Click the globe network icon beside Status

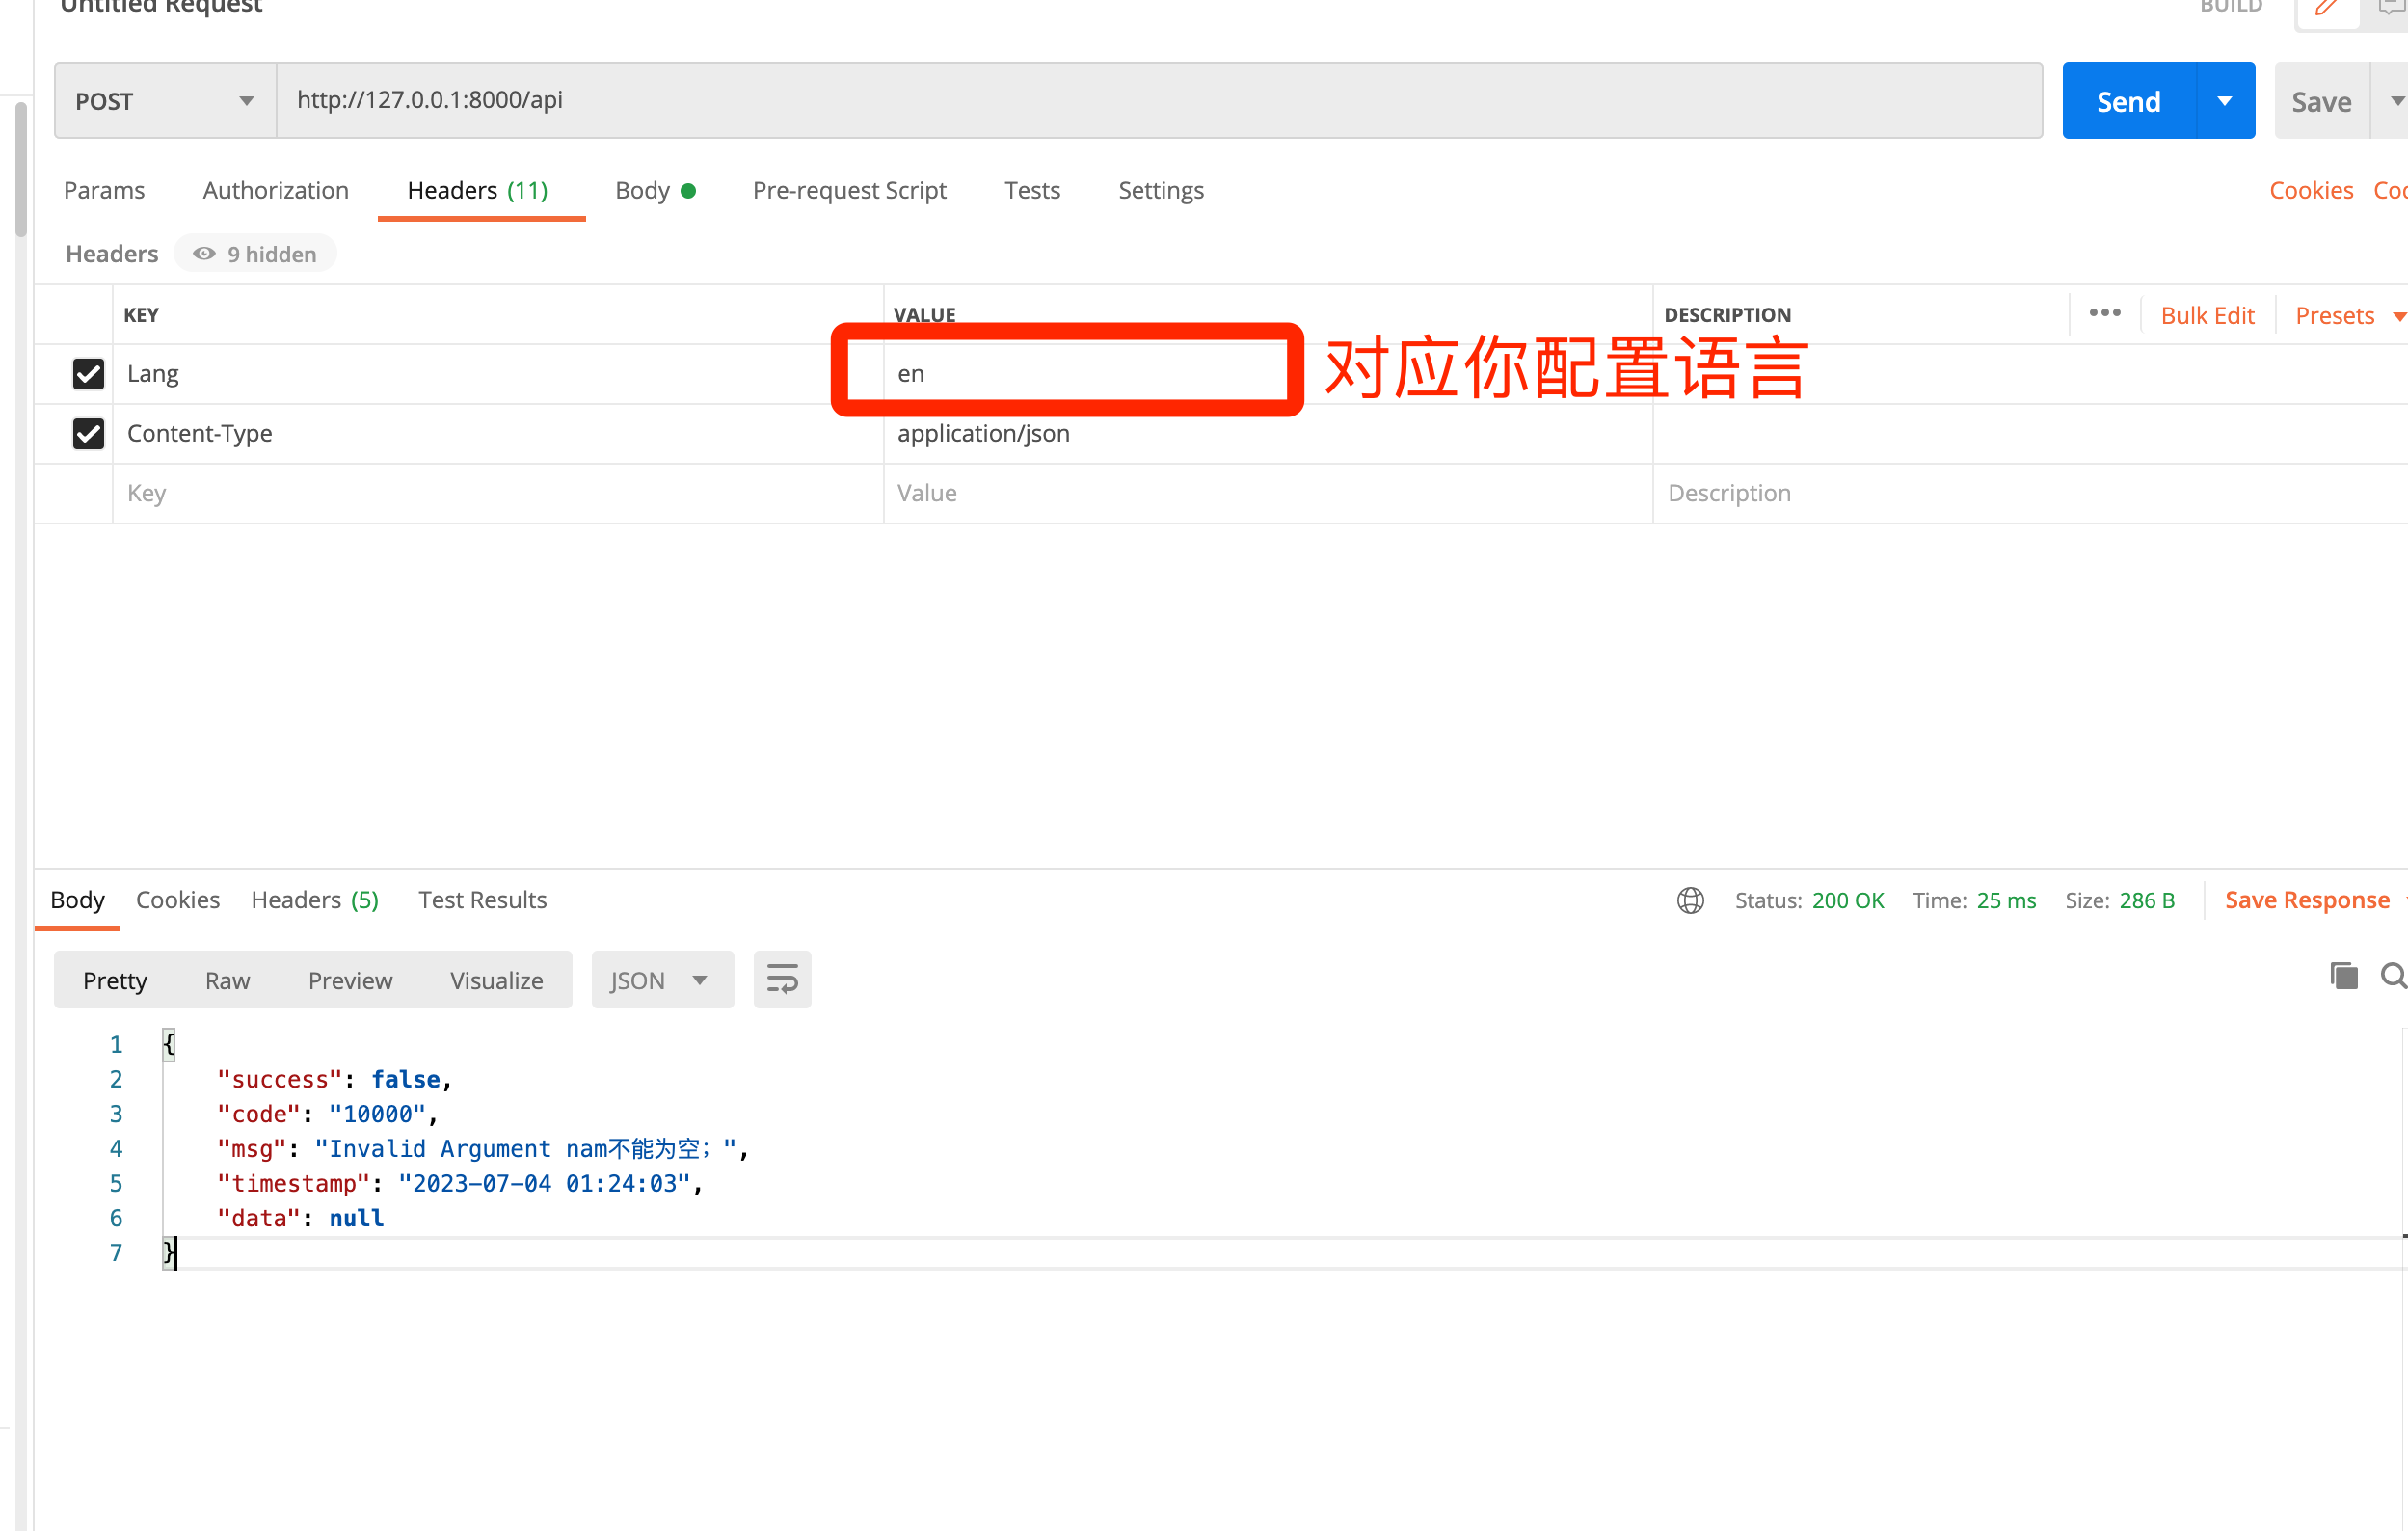click(x=1690, y=900)
